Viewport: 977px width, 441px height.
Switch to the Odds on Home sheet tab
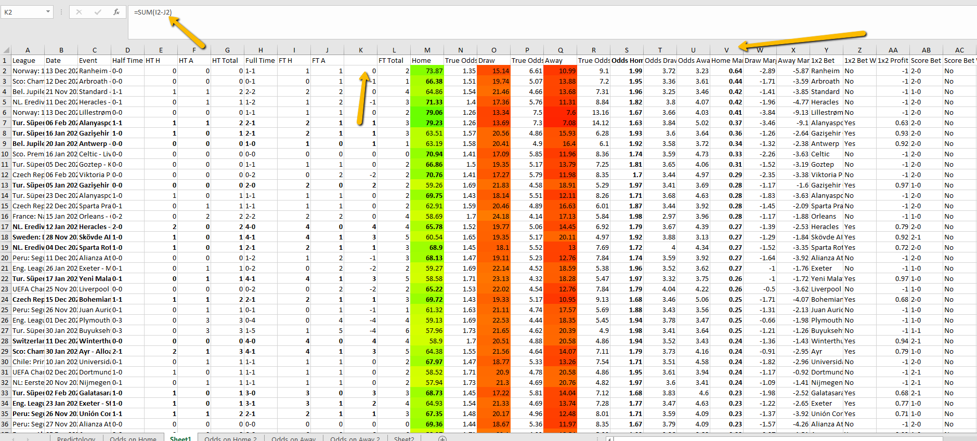pyautogui.click(x=133, y=438)
